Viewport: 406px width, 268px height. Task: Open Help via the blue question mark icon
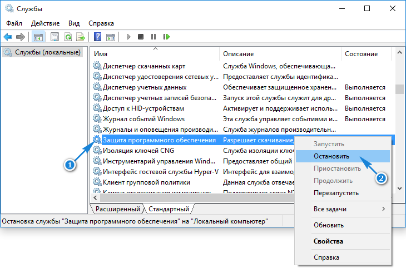point(97,37)
